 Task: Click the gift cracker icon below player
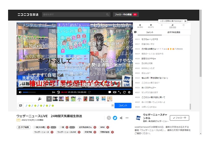pyautogui.click(x=40, y=99)
